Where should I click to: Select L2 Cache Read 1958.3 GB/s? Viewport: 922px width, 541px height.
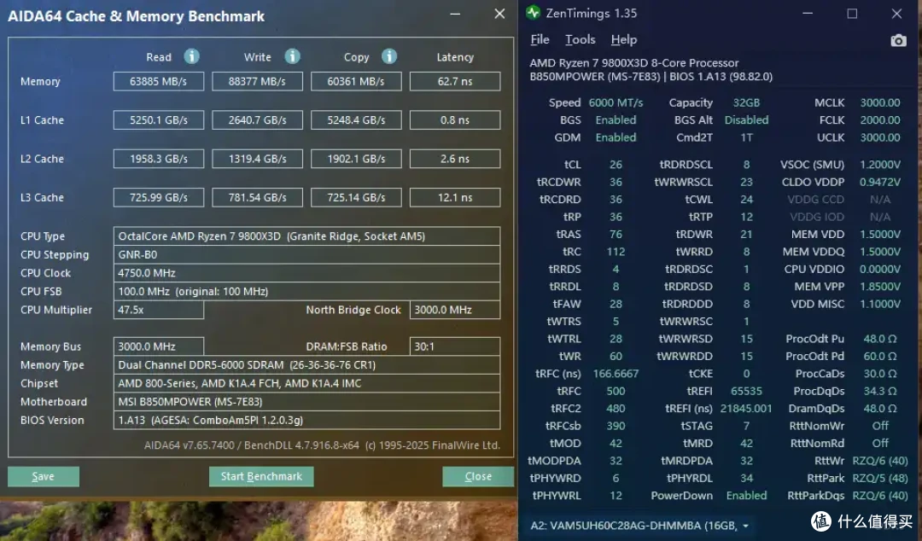159,159
